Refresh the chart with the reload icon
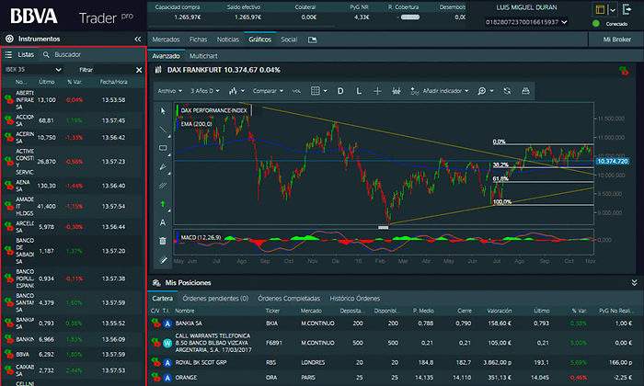 pos(507,91)
